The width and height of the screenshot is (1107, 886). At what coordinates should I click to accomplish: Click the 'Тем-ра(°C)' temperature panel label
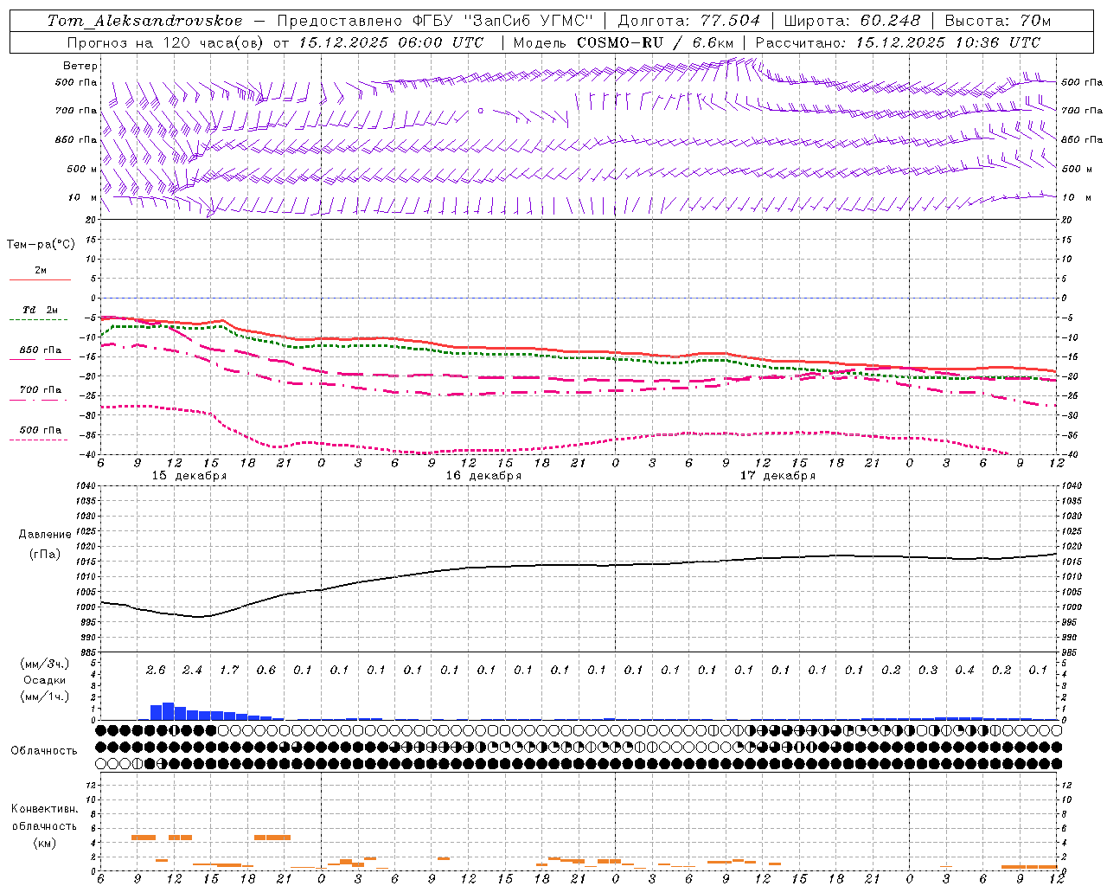[41, 245]
